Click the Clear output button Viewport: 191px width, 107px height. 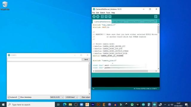pos(85,97)
